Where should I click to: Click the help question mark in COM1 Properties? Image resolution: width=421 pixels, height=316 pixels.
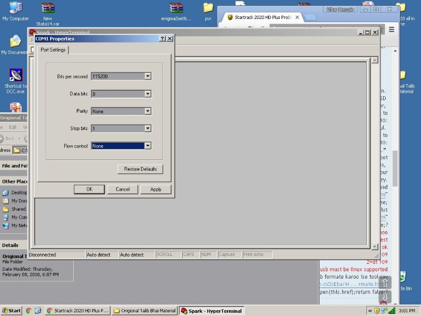click(162, 38)
